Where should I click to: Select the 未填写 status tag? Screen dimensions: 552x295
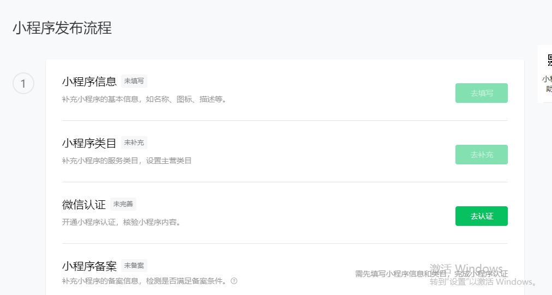tap(134, 81)
